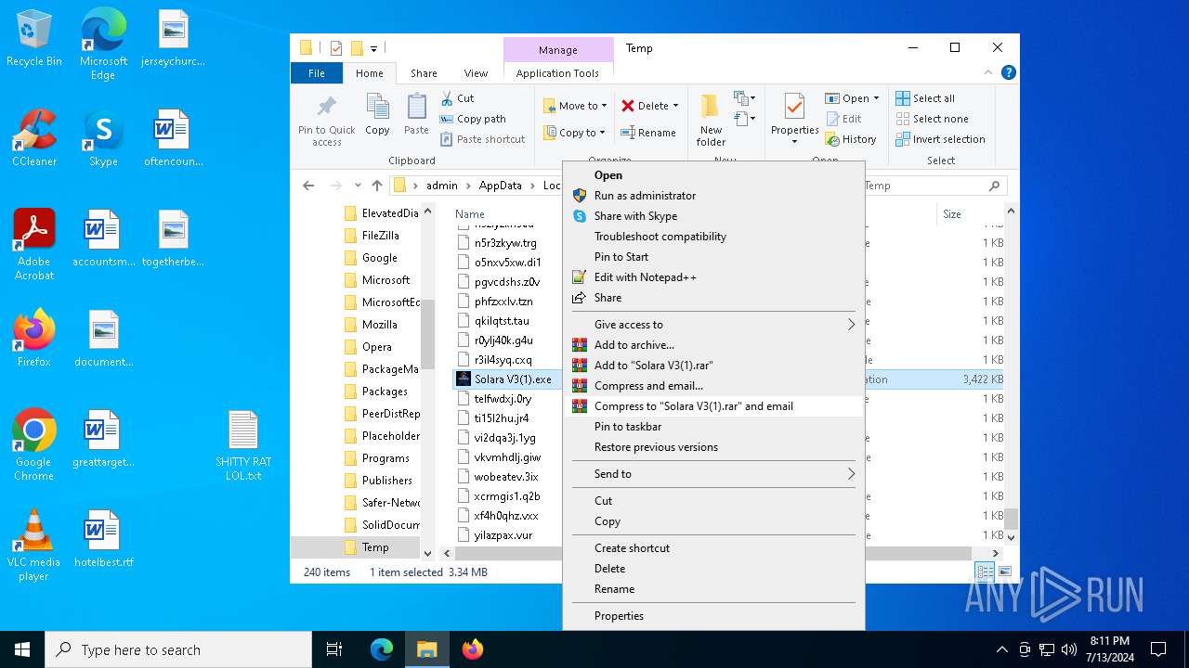Open the Copy to dropdown

(574, 133)
